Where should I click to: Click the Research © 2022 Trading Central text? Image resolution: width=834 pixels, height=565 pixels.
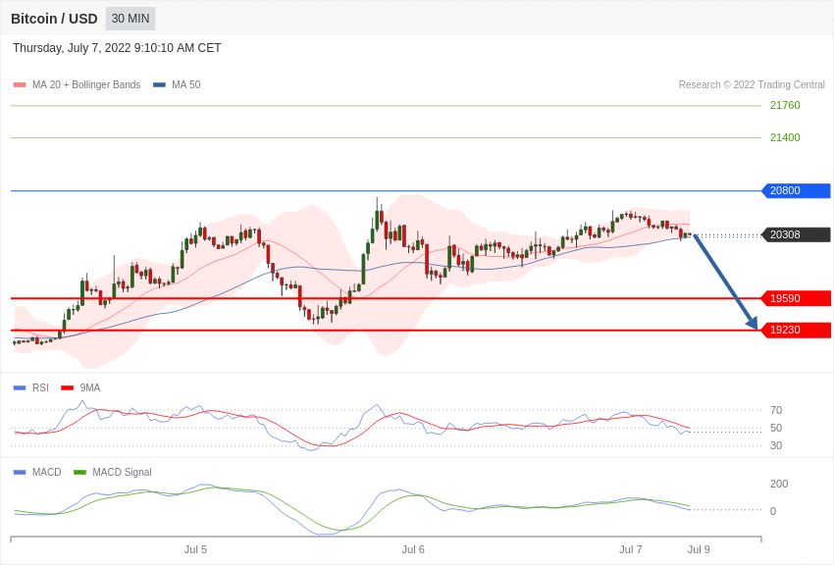point(752,84)
